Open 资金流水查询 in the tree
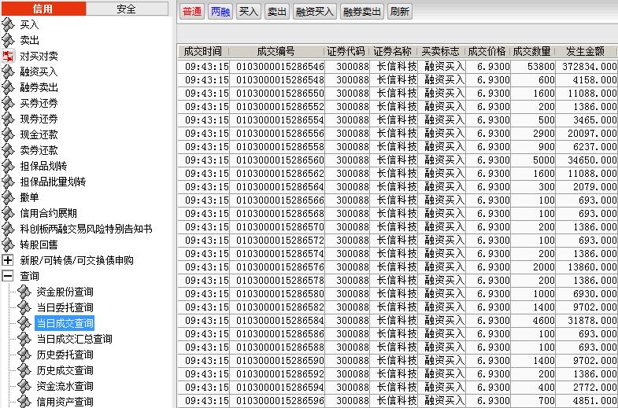The image size is (618, 408). (65, 386)
